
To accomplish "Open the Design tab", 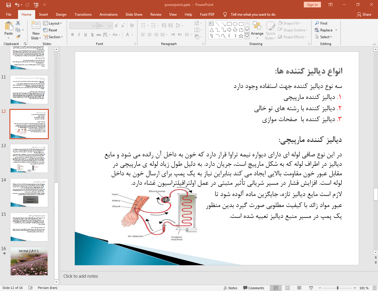I will (61, 14).
